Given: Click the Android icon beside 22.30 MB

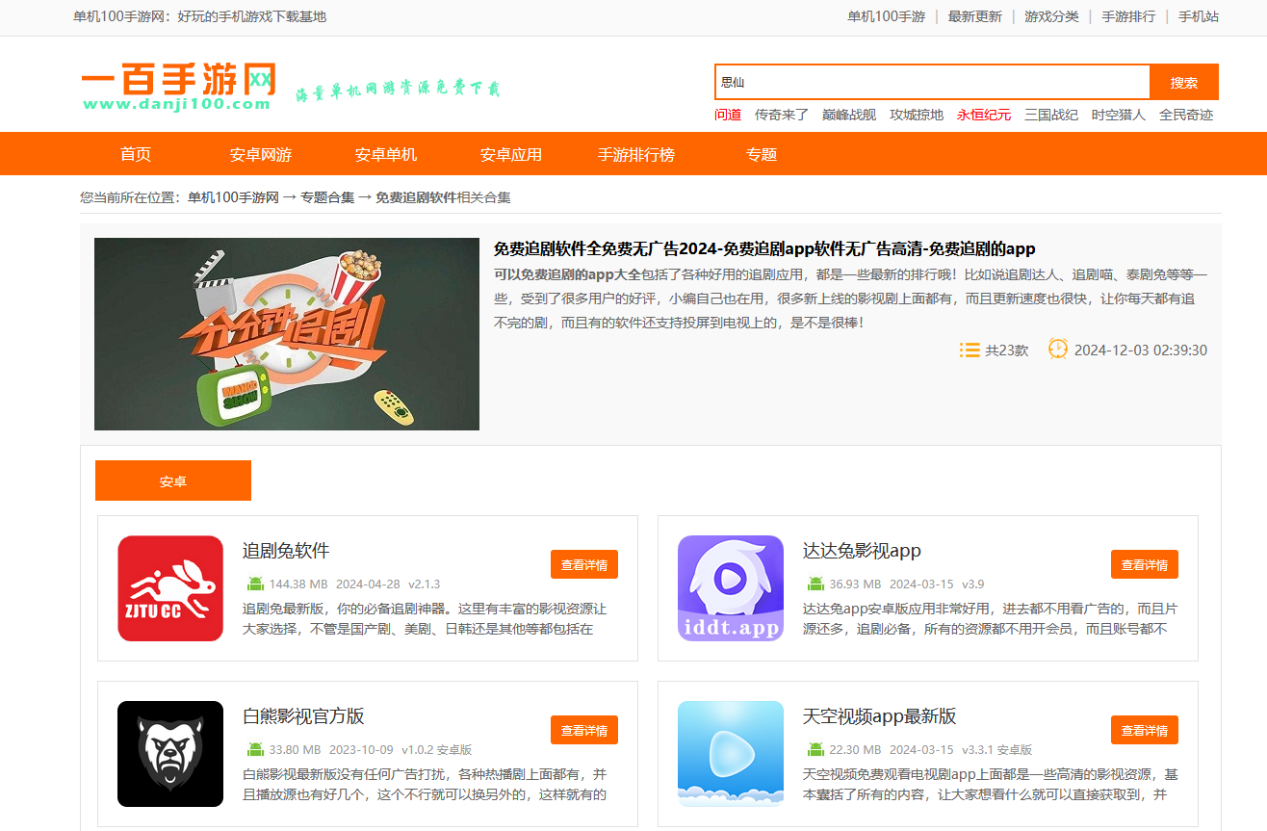Looking at the screenshot, I should click(x=815, y=749).
